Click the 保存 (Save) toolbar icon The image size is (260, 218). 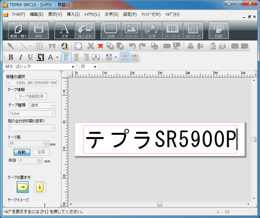[38, 30]
